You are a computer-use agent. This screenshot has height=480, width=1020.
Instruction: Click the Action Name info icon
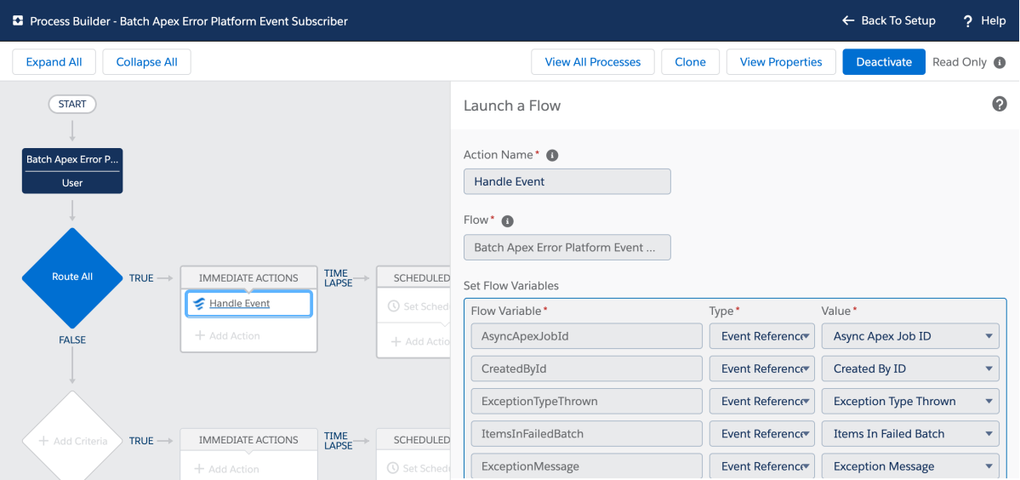[x=551, y=156]
